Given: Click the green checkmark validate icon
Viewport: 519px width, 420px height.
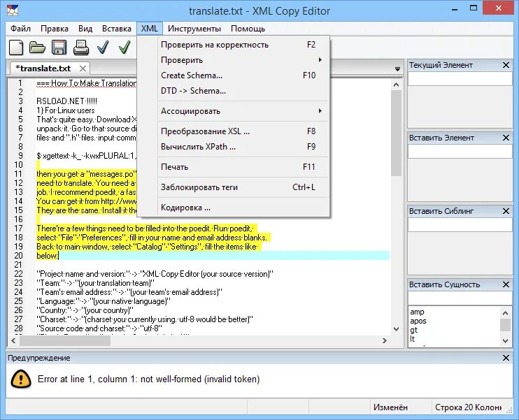Looking at the screenshot, I should [125, 48].
